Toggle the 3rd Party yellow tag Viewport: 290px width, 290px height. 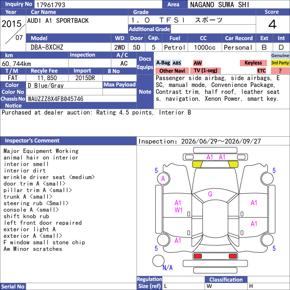(x=280, y=63)
